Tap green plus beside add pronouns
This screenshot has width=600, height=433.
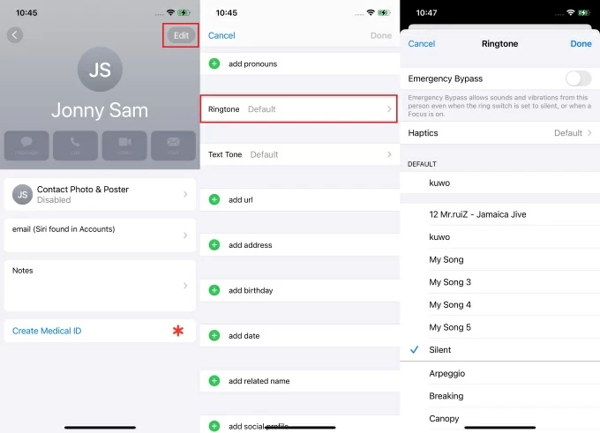pyautogui.click(x=214, y=64)
